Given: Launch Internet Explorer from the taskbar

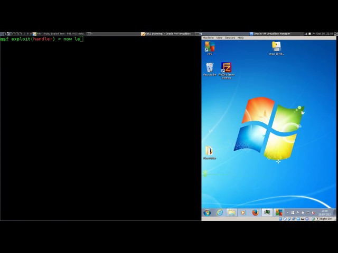Looking at the screenshot, I should (x=220, y=213).
